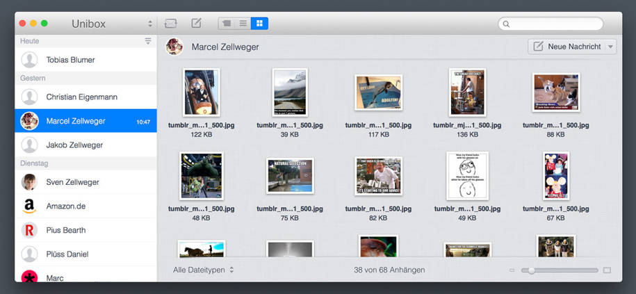The image size is (636, 294).
Task: Open the Marc conversation
Action: pyautogui.click(x=85, y=275)
